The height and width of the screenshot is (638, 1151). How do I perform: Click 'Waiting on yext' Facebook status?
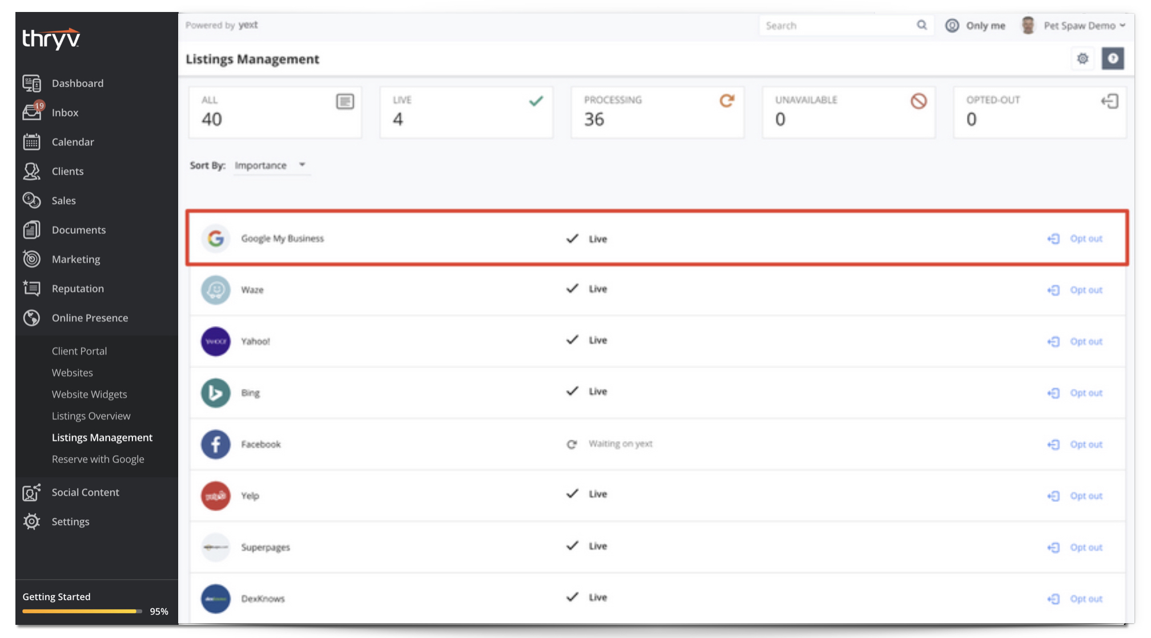(x=621, y=444)
